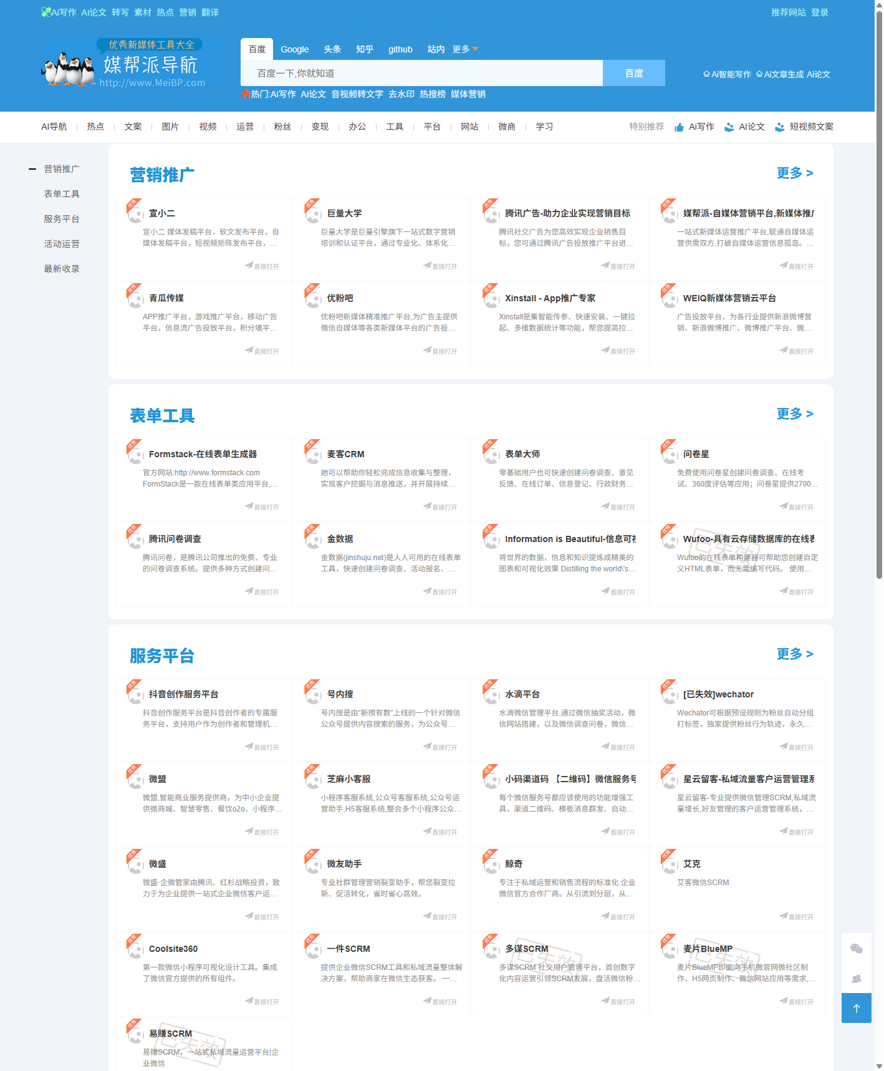Image resolution: width=884 pixels, height=1071 pixels.
Task: Click the 水滴平台 card logo
Action: (x=491, y=695)
